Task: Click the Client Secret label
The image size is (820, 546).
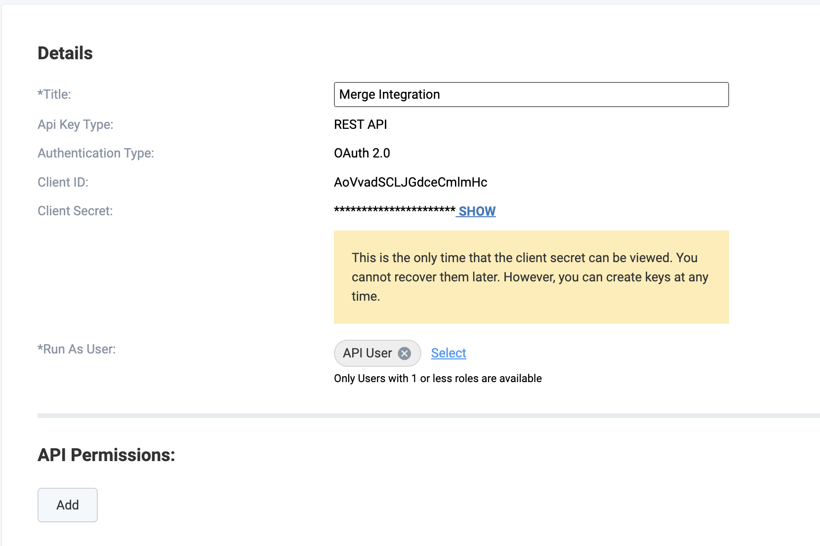Action: (x=75, y=211)
